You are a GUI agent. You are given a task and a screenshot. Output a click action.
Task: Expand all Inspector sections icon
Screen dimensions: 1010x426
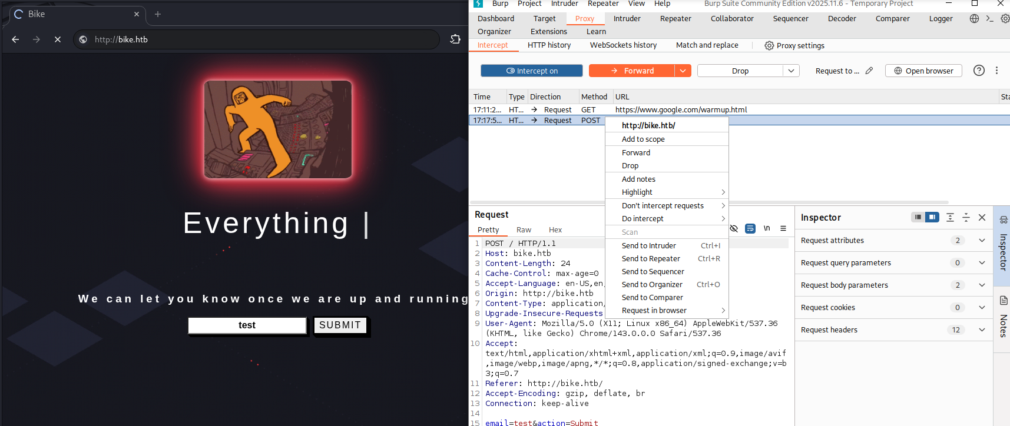pyautogui.click(x=950, y=217)
